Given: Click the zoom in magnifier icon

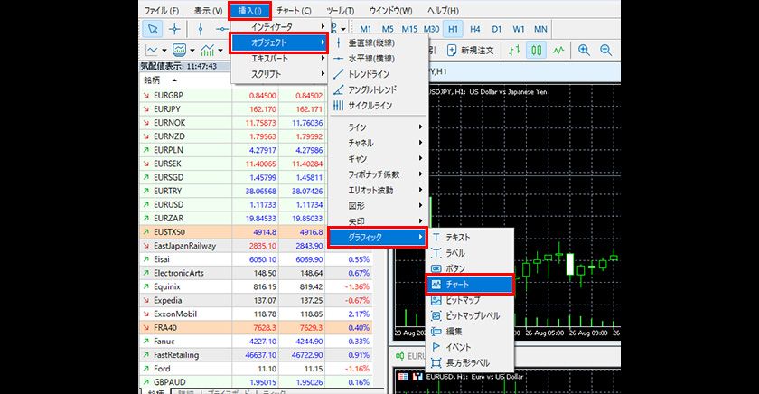Looking at the screenshot, I should click(x=585, y=51).
